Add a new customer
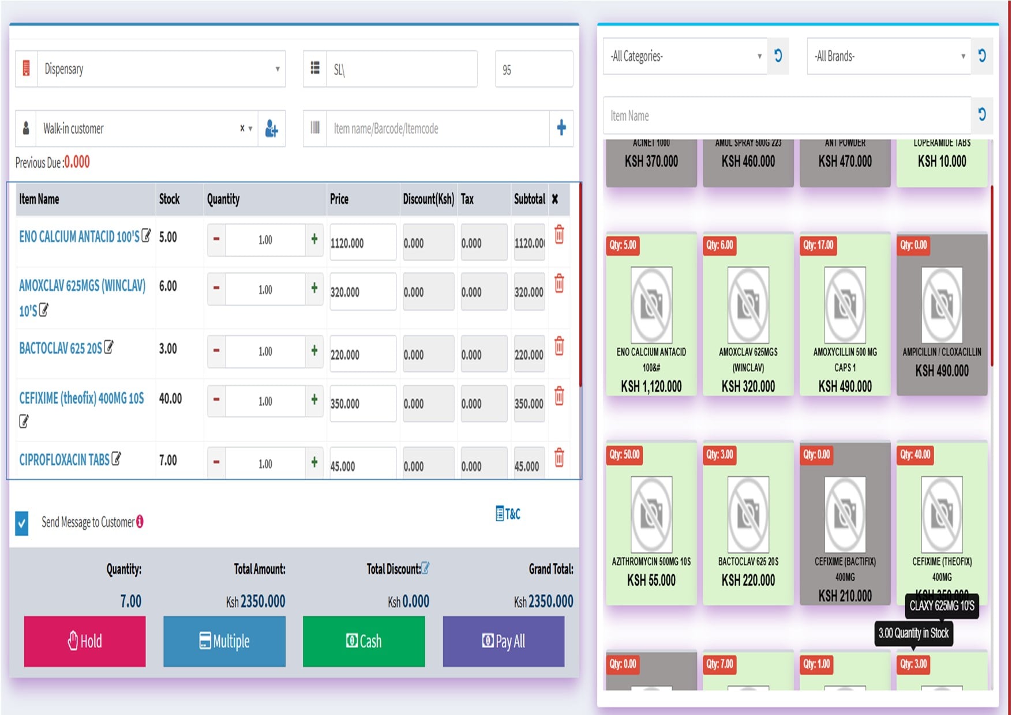1012x715 pixels. point(271,128)
